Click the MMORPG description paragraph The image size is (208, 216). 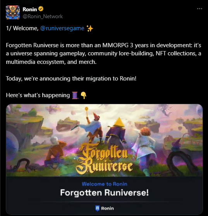(x=103, y=53)
